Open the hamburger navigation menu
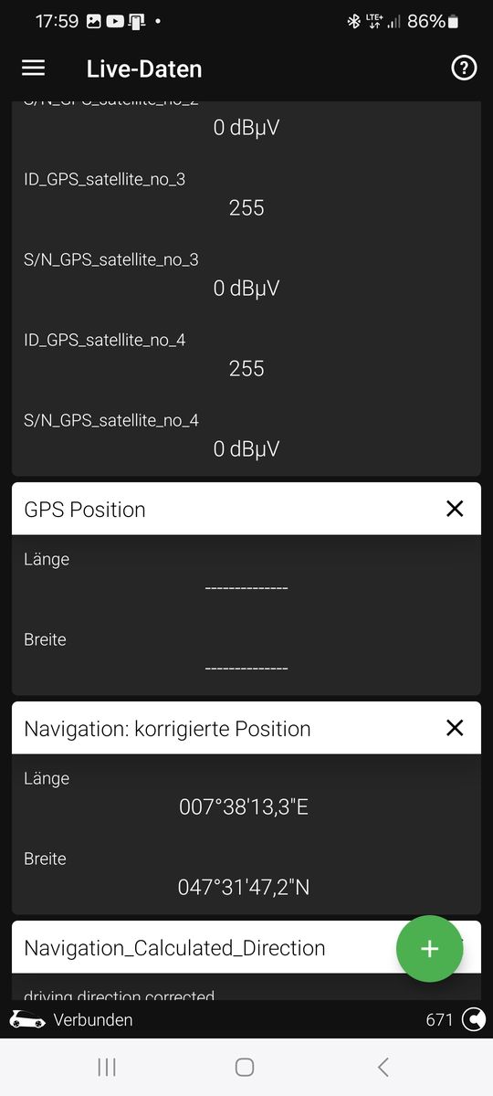 pyautogui.click(x=34, y=68)
